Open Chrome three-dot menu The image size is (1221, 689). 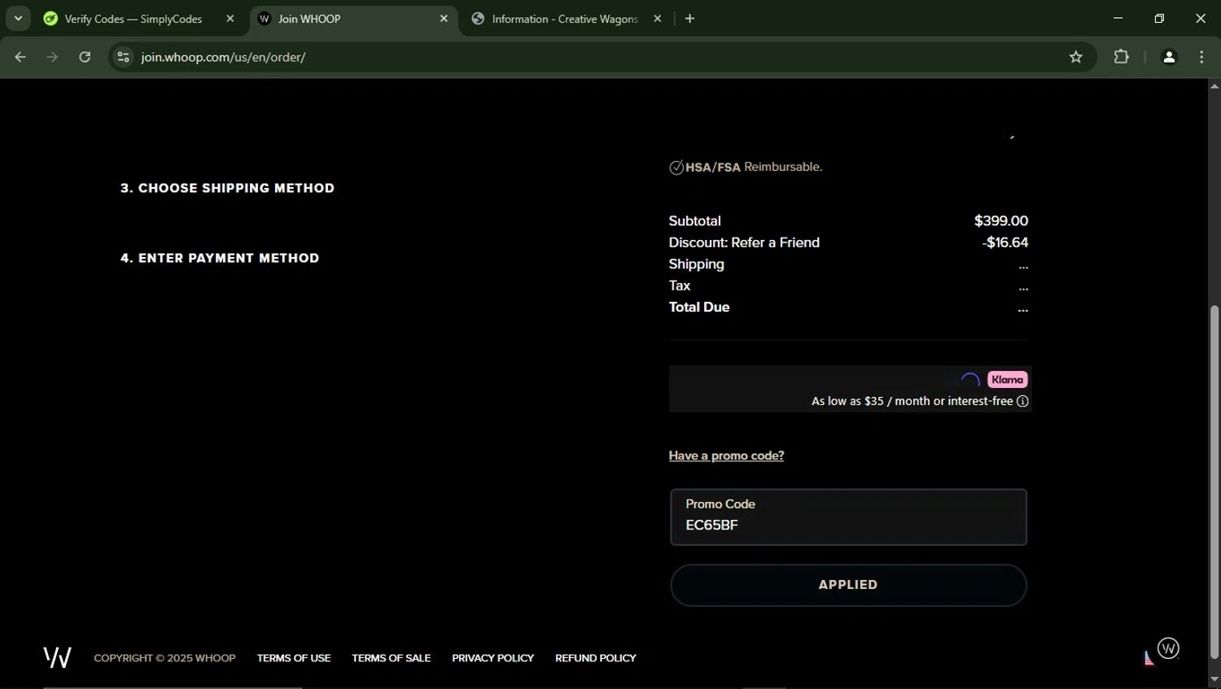pyautogui.click(x=1201, y=57)
